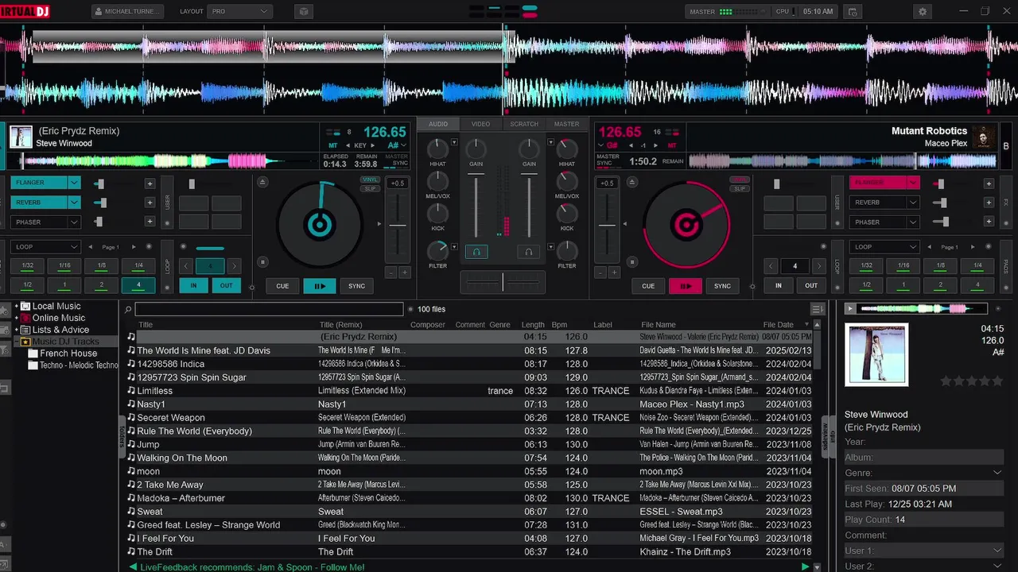Click the left deck pitch fader
The width and height of the screenshot is (1018, 572).
pos(397,225)
